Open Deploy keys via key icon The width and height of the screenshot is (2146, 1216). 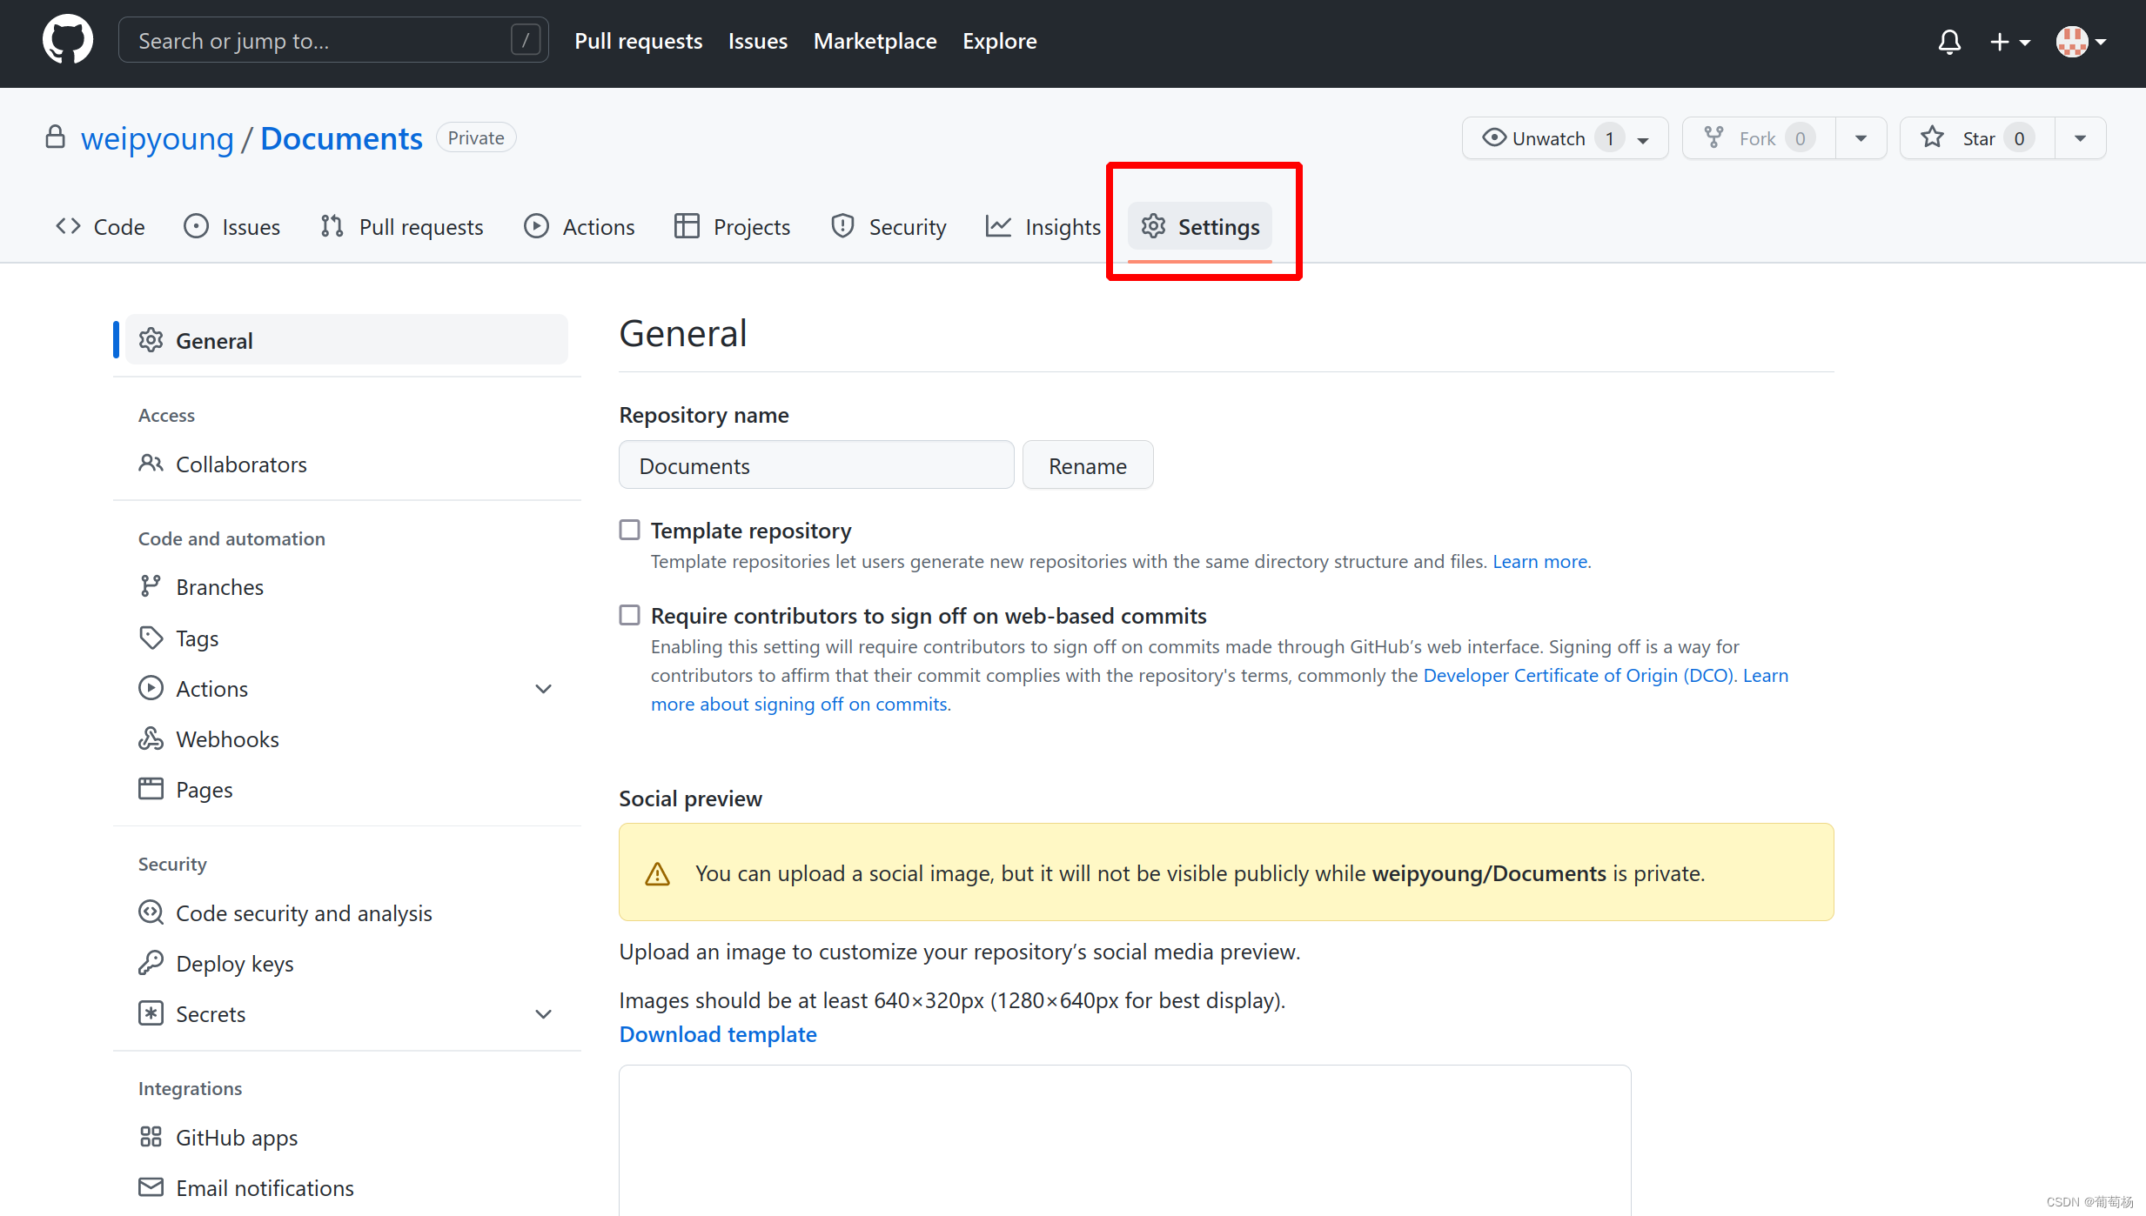click(x=151, y=964)
